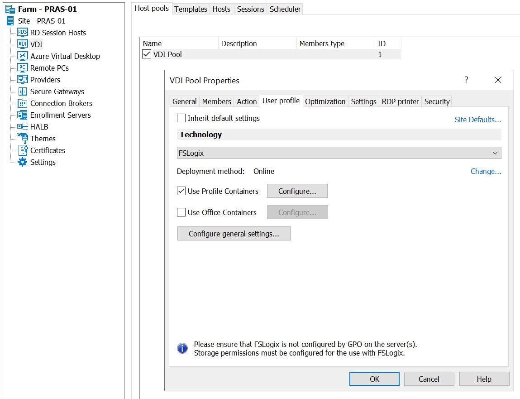
Task: Switch to the Optimization tab
Action: pyautogui.click(x=325, y=101)
